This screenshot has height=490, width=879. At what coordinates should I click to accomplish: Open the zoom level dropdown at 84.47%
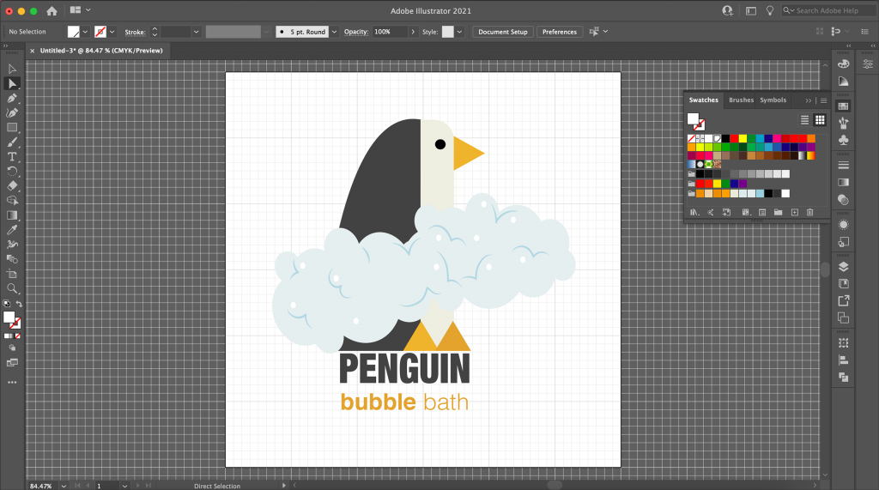point(62,486)
